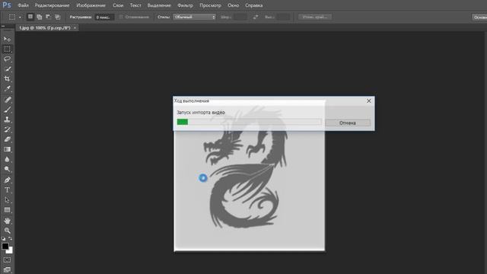Select the Lasso tool

[x=7, y=59]
